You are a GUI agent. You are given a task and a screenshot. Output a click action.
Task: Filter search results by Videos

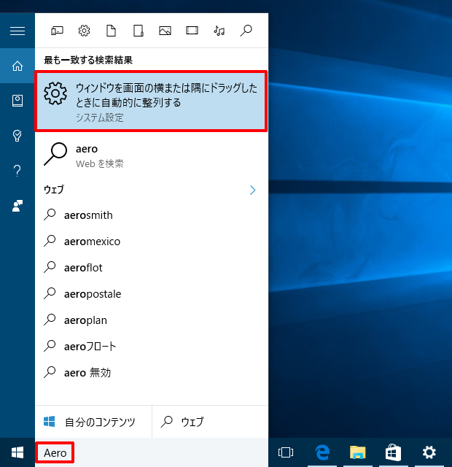click(192, 31)
